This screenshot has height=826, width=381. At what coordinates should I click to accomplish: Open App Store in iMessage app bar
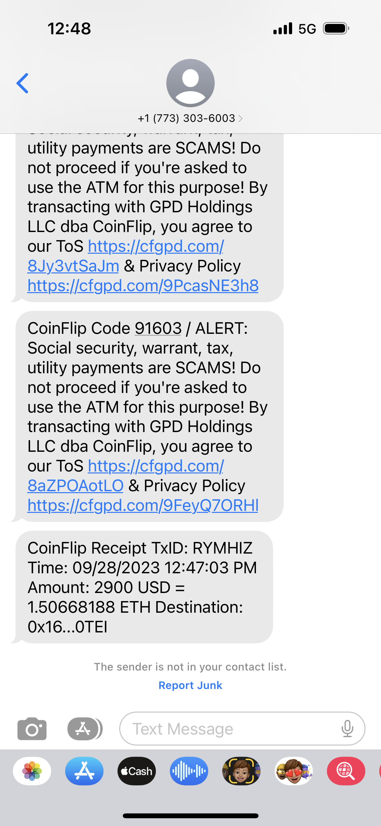point(84,771)
